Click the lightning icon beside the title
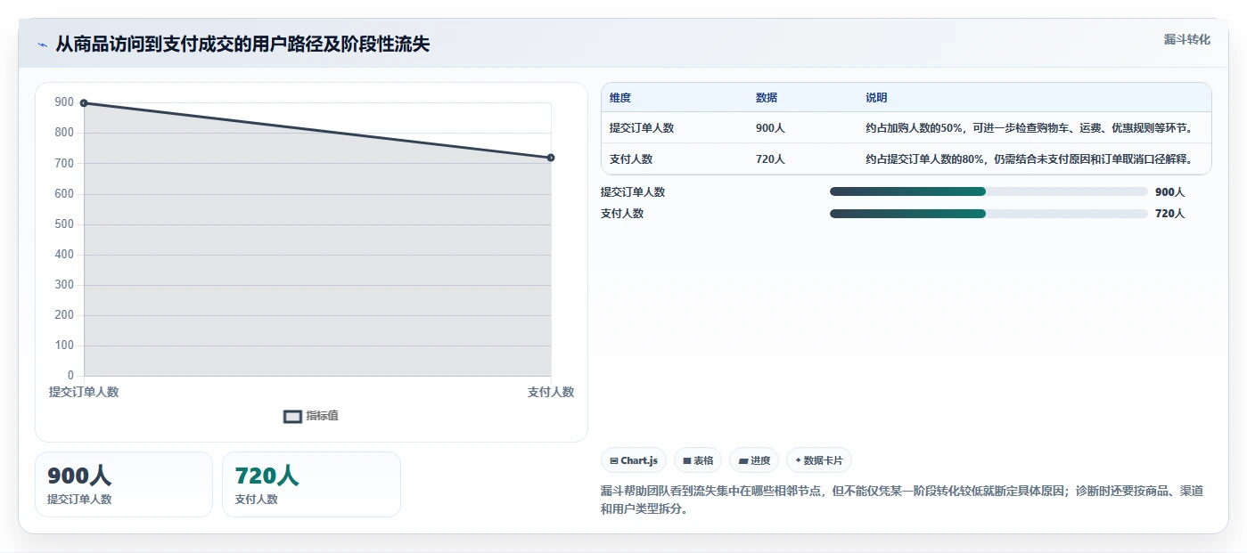The height and width of the screenshot is (553, 1247). click(42, 45)
